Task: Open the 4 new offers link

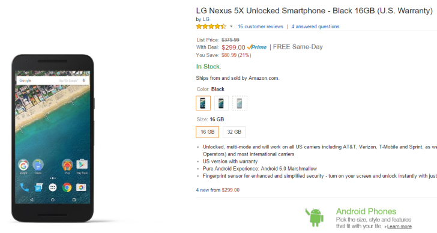Action: 202,190
